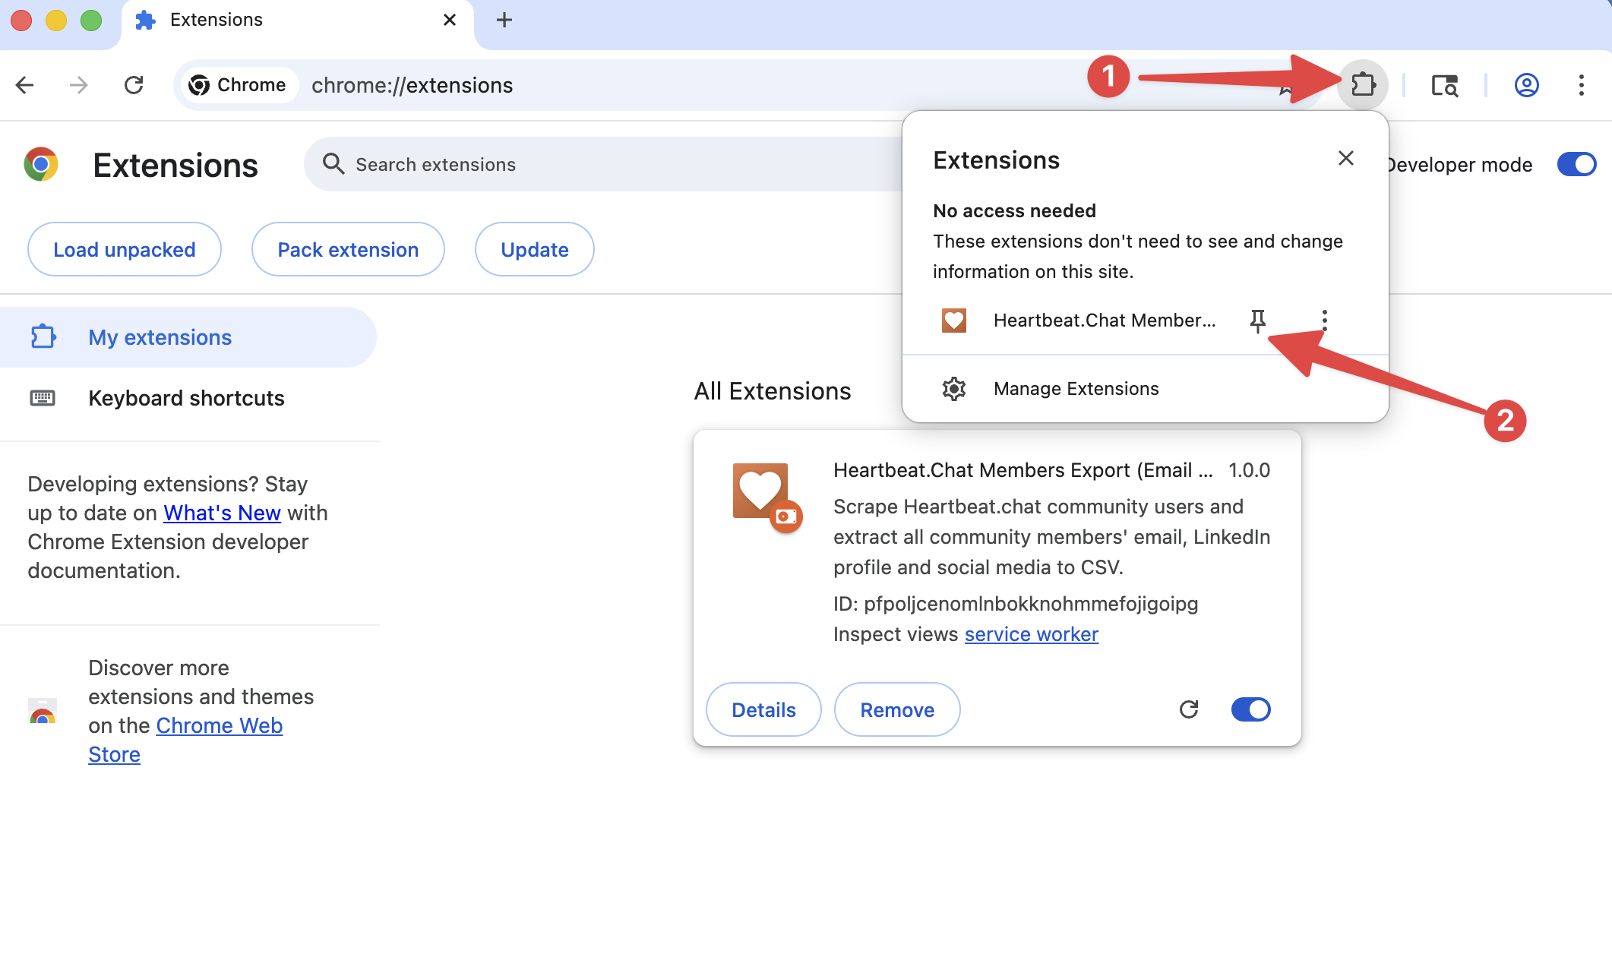Click the keyboard icon in sidebar
The image size is (1612, 957).
[43, 398]
